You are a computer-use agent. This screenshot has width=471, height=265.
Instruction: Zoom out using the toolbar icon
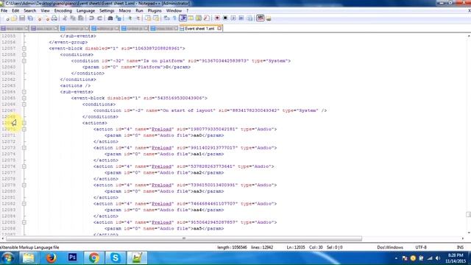point(138,18)
